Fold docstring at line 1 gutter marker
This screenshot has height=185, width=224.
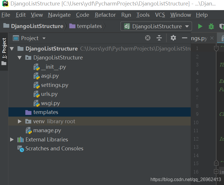click(x=216, y=48)
